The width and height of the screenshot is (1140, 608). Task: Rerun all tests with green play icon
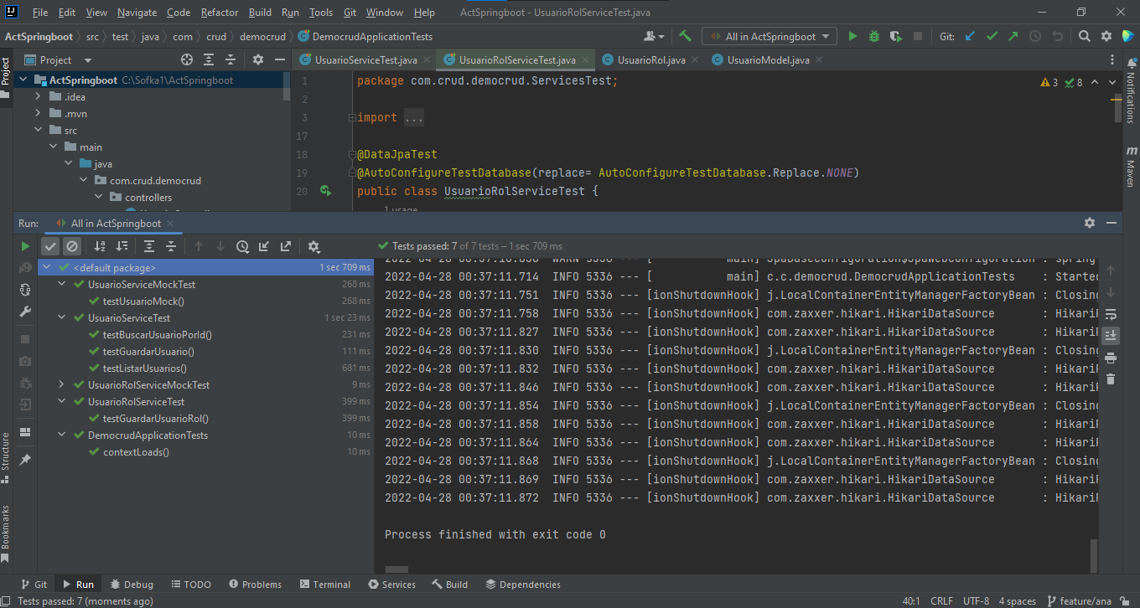(25, 246)
